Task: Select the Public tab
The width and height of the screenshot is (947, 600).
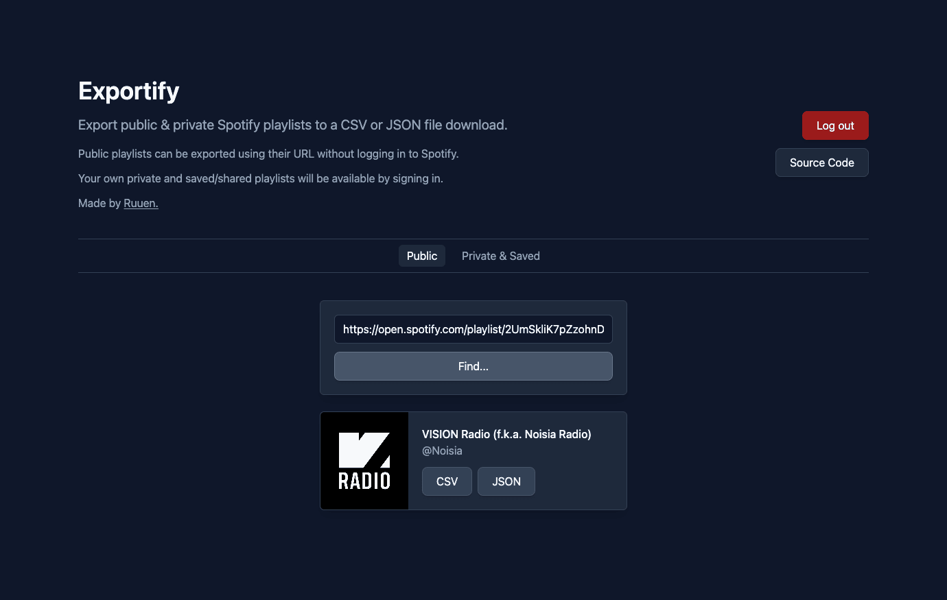Action: (x=421, y=256)
